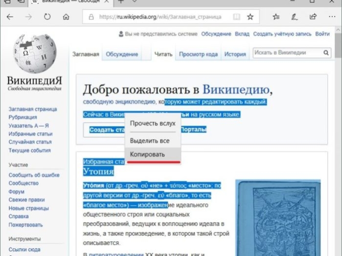Image resolution: width=342 pixels, height=256 pixels.
Task: Select the Читать tab
Action: tap(163, 54)
